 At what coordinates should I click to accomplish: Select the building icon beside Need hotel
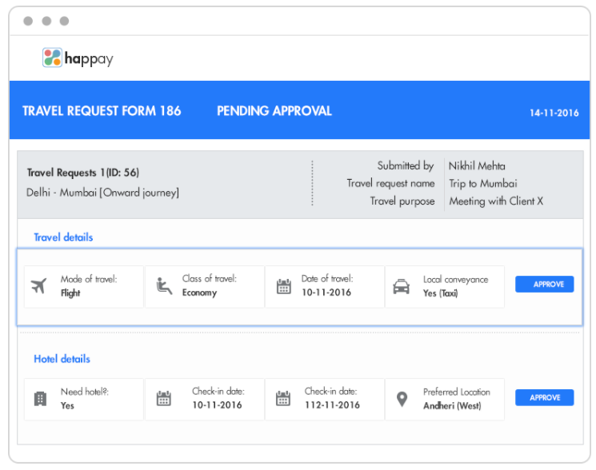pos(40,399)
